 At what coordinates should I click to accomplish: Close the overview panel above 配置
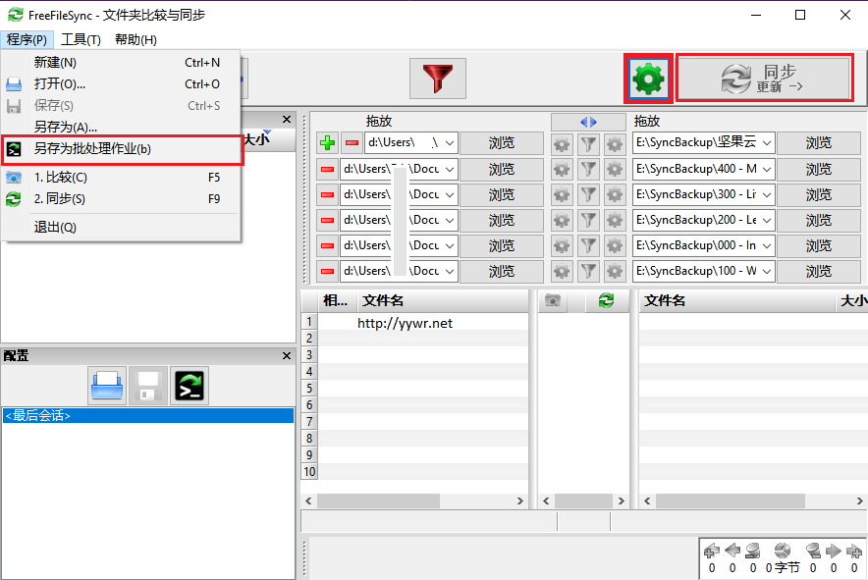[286, 119]
